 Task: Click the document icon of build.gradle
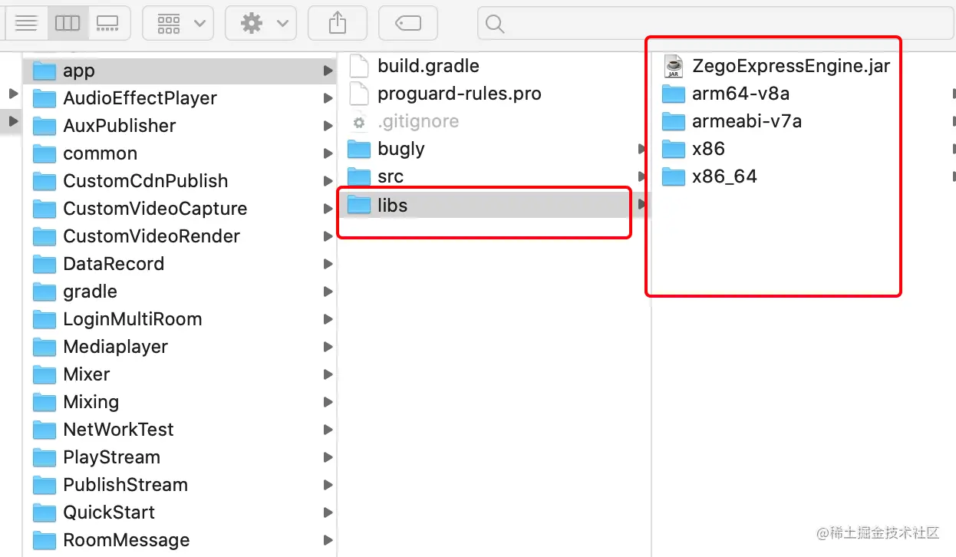pos(359,66)
